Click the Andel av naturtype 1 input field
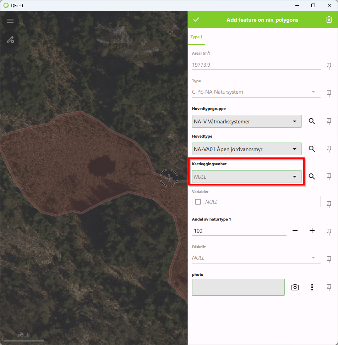The height and width of the screenshot is (345, 338). [239, 231]
